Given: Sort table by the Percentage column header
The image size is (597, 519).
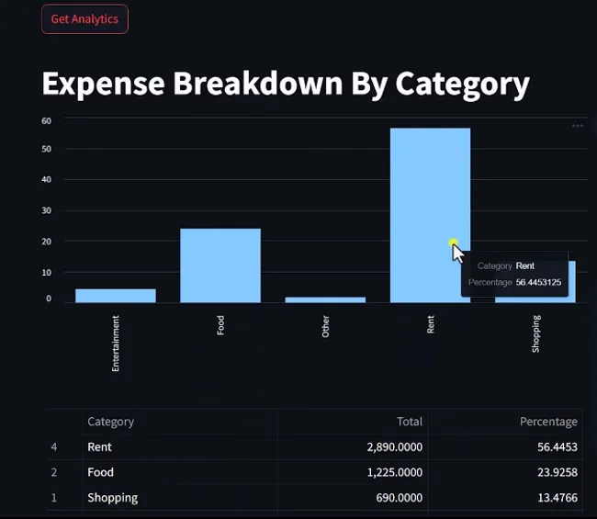Looking at the screenshot, I should click(505, 422).
